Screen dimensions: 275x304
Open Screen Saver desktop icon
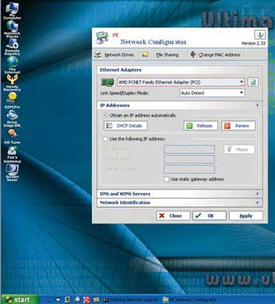coord(12,173)
